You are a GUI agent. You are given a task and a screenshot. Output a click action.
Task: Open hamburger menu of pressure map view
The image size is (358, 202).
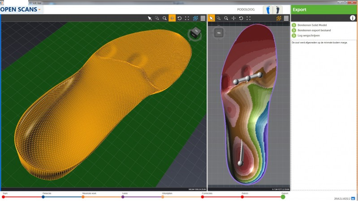pyautogui.click(x=286, y=18)
